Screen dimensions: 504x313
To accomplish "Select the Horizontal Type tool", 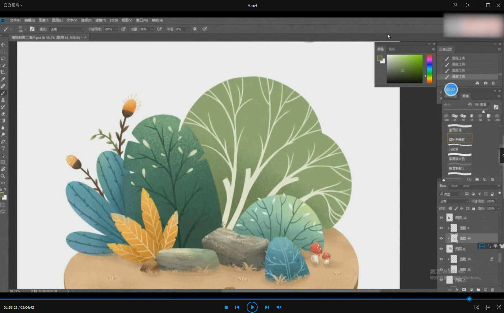I will tap(3, 149).
